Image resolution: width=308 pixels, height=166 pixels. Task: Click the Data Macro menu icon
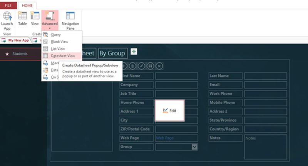45,70
